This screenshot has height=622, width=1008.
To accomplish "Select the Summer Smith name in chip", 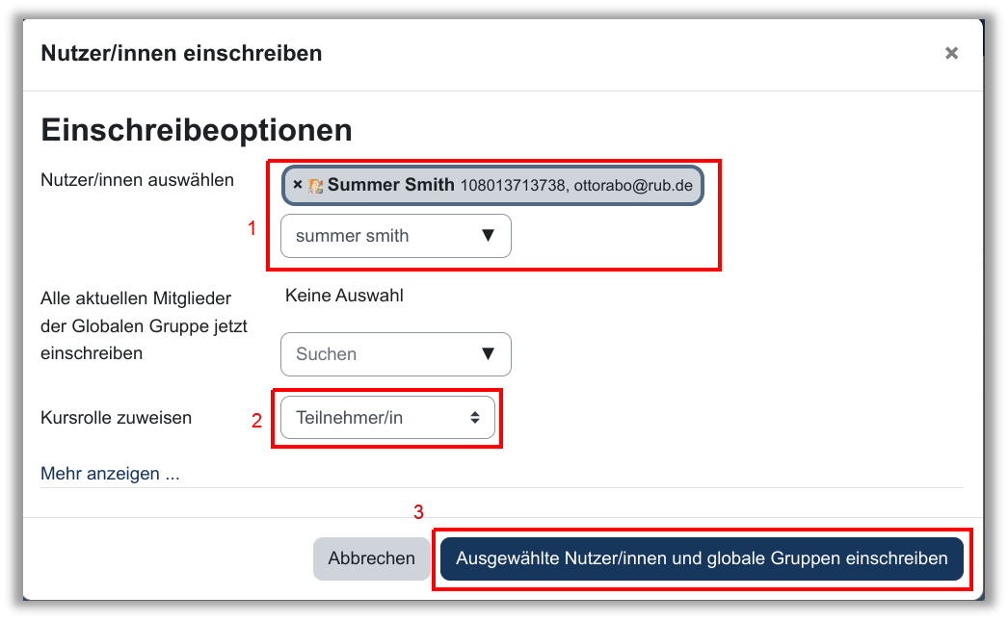I will pos(390,185).
